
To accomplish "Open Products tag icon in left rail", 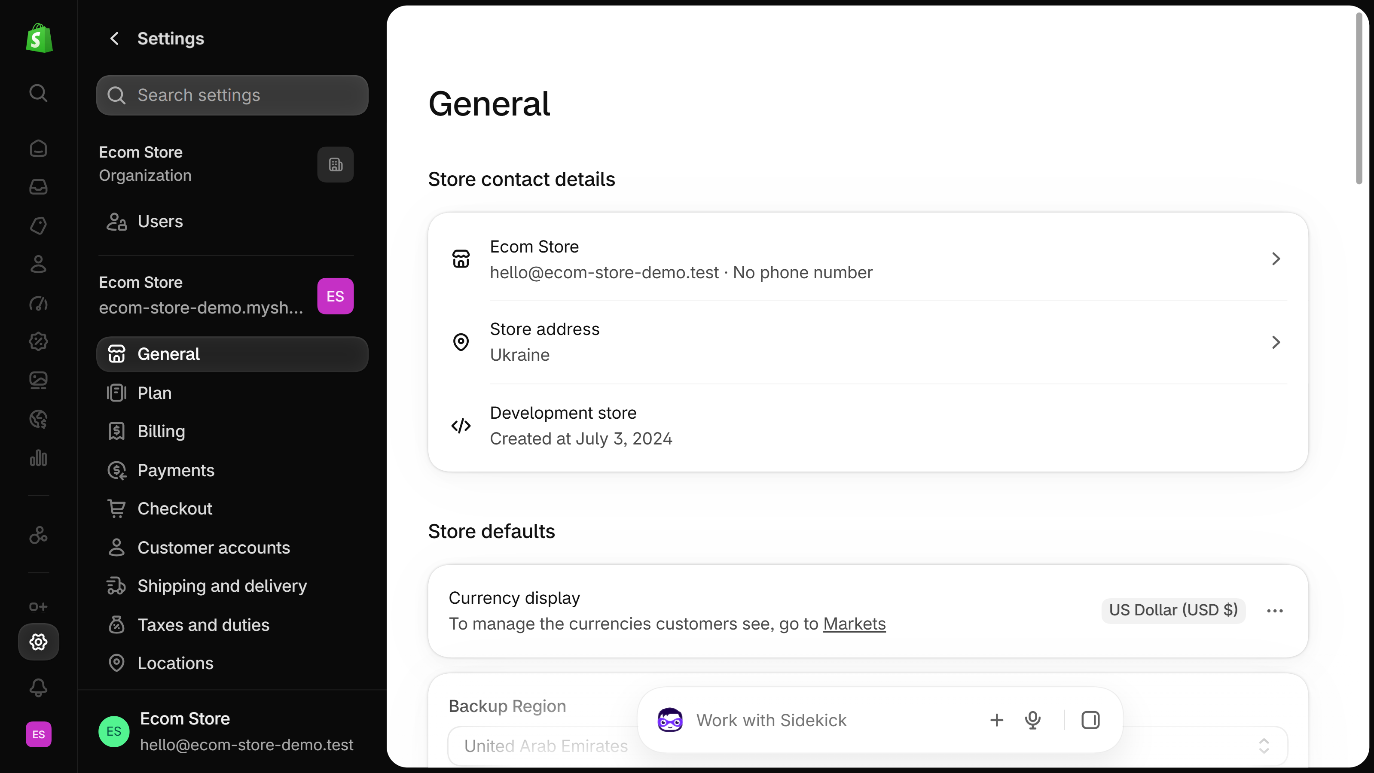I will click(x=38, y=225).
